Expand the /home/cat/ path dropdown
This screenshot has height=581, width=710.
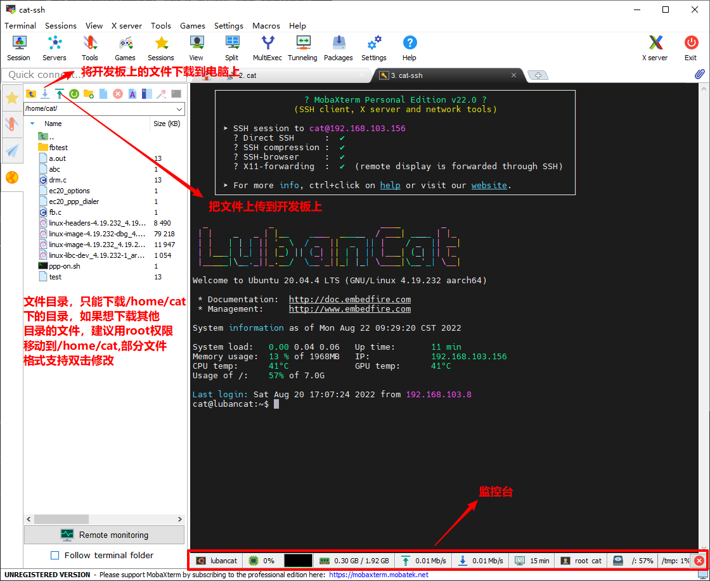[178, 109]
